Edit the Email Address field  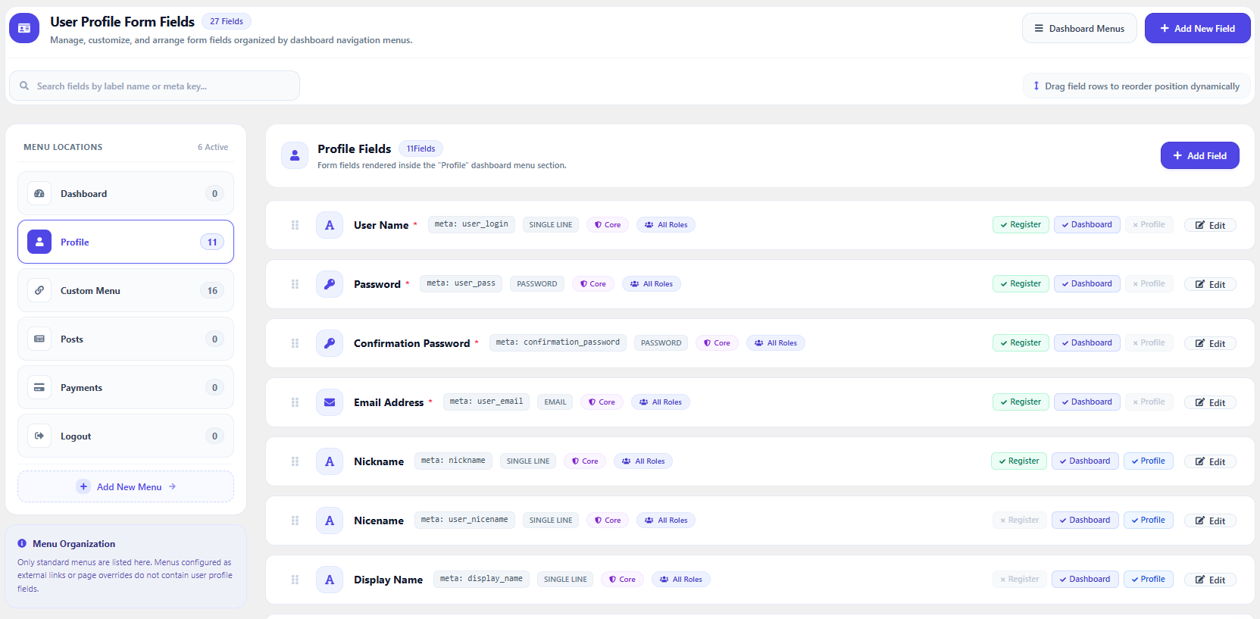click(1210, 402)
